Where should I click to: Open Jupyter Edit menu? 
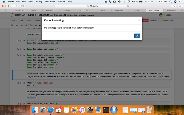21,21
